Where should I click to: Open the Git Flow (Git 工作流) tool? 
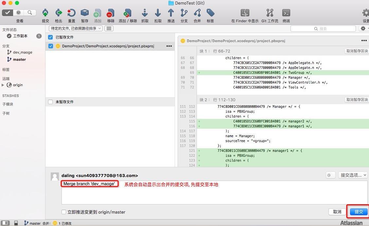tap(270, 13)
